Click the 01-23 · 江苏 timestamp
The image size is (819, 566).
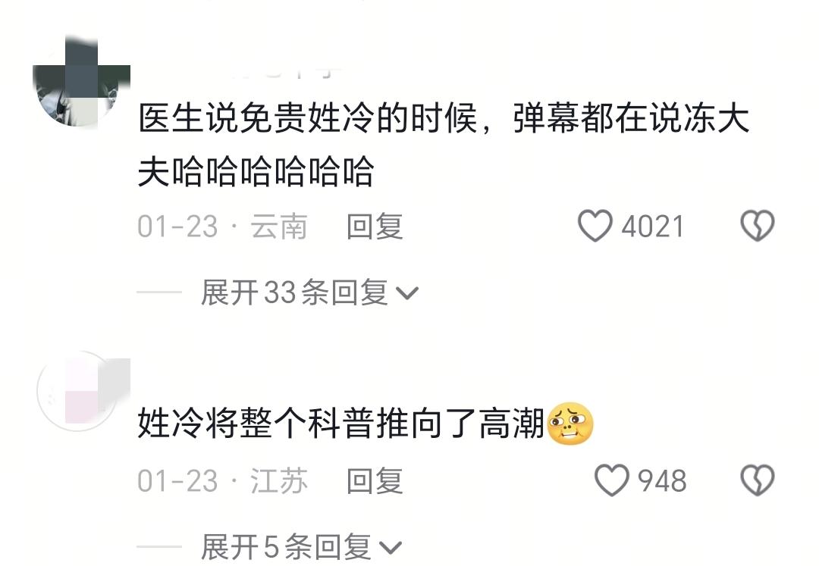click(222, 481)
